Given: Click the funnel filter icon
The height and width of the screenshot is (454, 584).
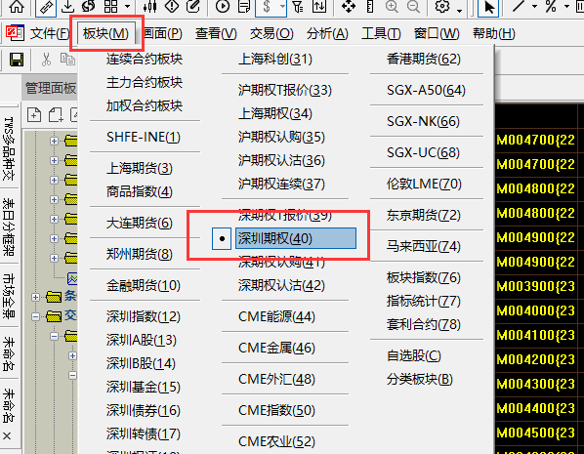Looking at the screenshot, I should tap(298, 7).
